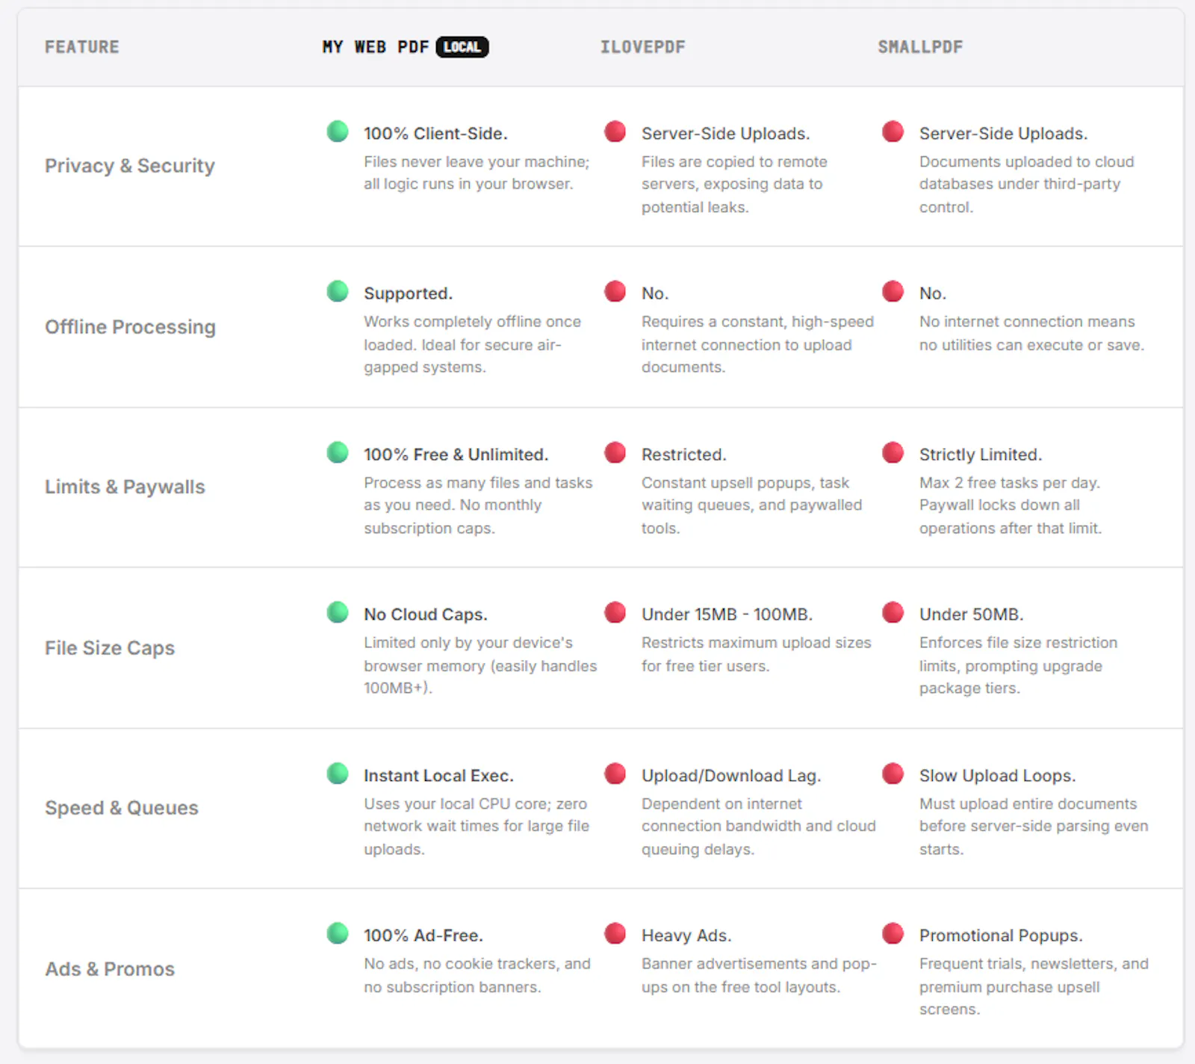Click the red dot beside SmallPDF Server-Side Uploads (cloud databases)

(893, 131)
